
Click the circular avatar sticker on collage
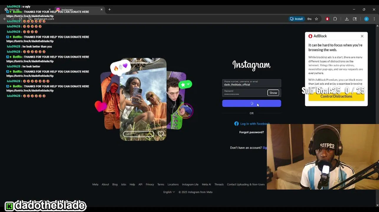coord(186,111)
